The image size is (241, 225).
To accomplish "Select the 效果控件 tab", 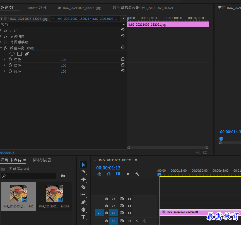I will [8, 8].
